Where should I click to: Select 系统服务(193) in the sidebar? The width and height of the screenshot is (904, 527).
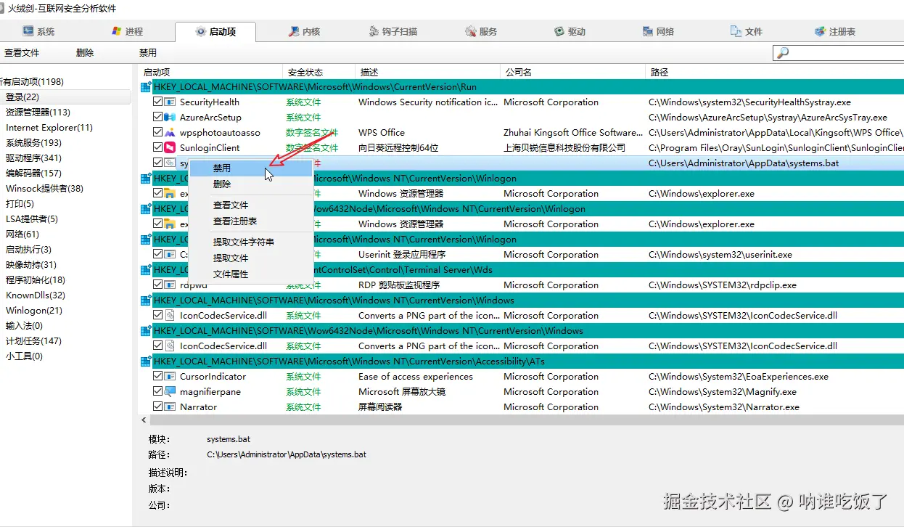[x=33, y=143]
